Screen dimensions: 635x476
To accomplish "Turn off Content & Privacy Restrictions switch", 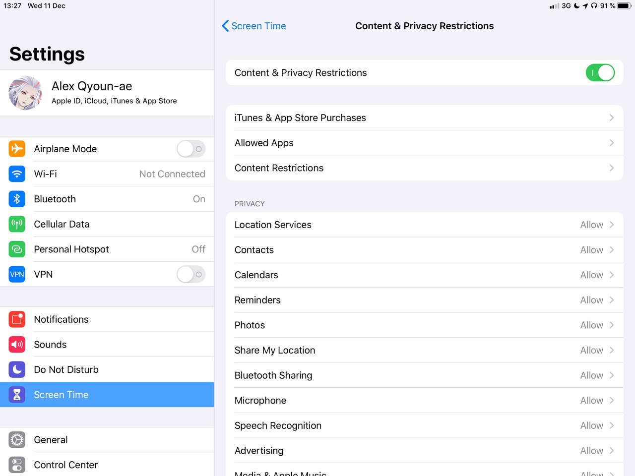I will [600, 72].
